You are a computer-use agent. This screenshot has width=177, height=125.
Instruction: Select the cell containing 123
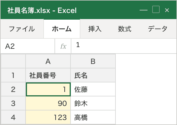[48, 117]
